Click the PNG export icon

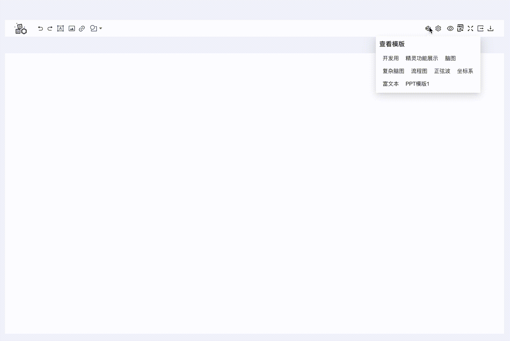(x=460, y=28)
